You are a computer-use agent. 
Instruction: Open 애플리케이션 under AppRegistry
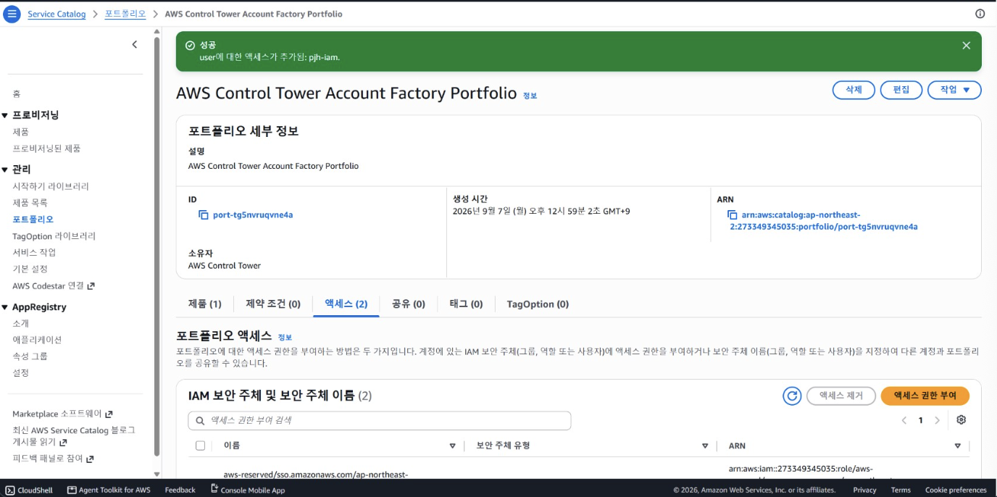37,340
